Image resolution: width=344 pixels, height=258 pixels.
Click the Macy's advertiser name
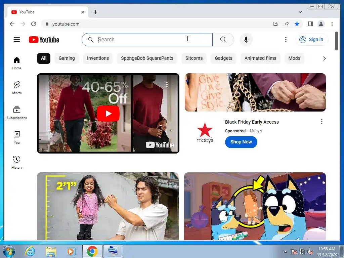point(256,131)
